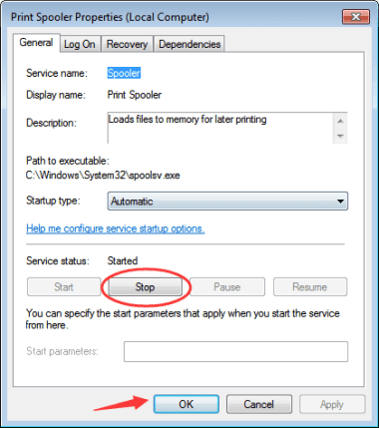Open the Automatic startup type combo box
This screenshot has height=428, width=379.
(227, 202)
